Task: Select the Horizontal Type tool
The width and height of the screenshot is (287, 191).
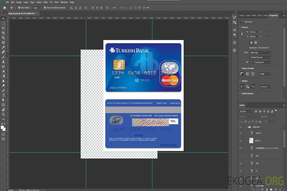Action: 3,95
